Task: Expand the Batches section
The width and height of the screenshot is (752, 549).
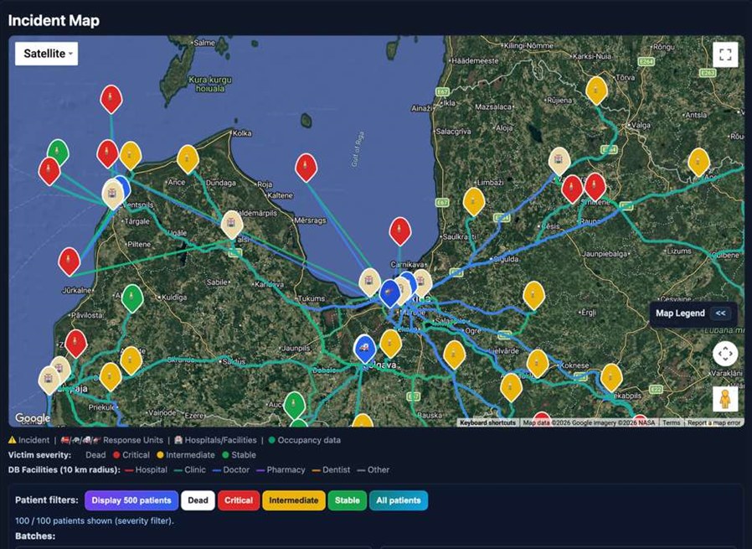Action: point(35,536)
